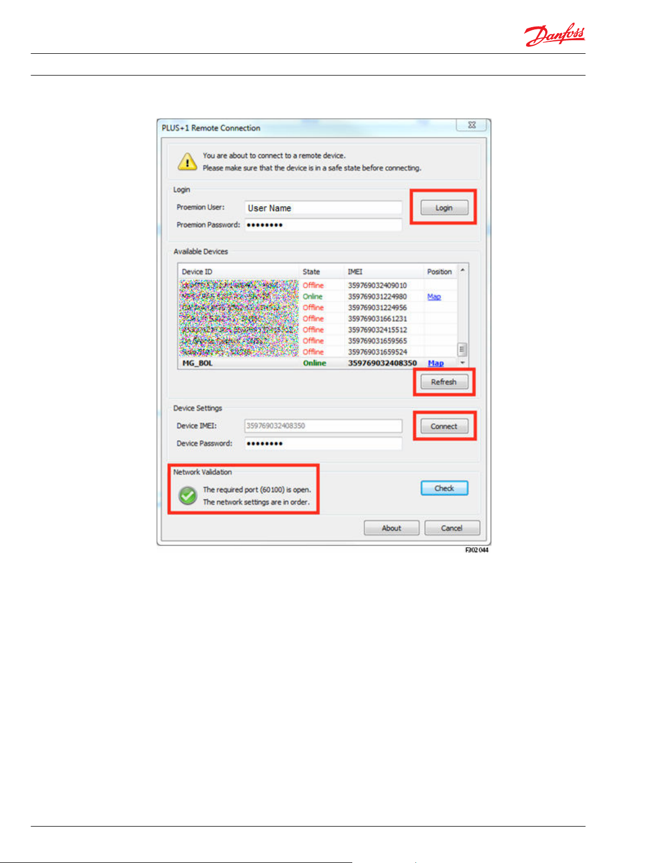This screenshot has width=648, height=863.
Task: Open the About dialog
Action: (x=391, y=528)
